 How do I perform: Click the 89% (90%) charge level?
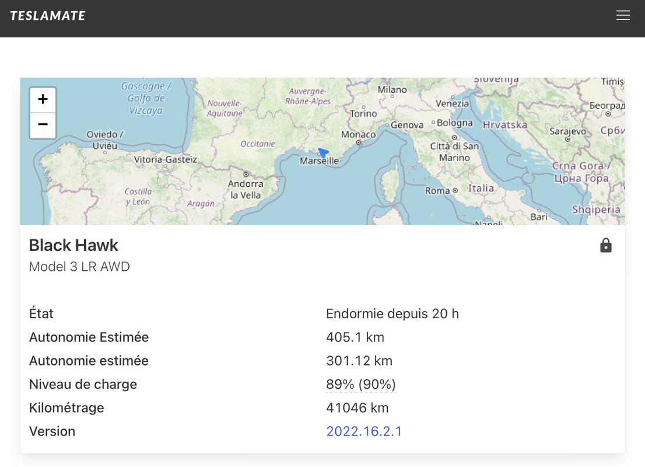[361, 384]
